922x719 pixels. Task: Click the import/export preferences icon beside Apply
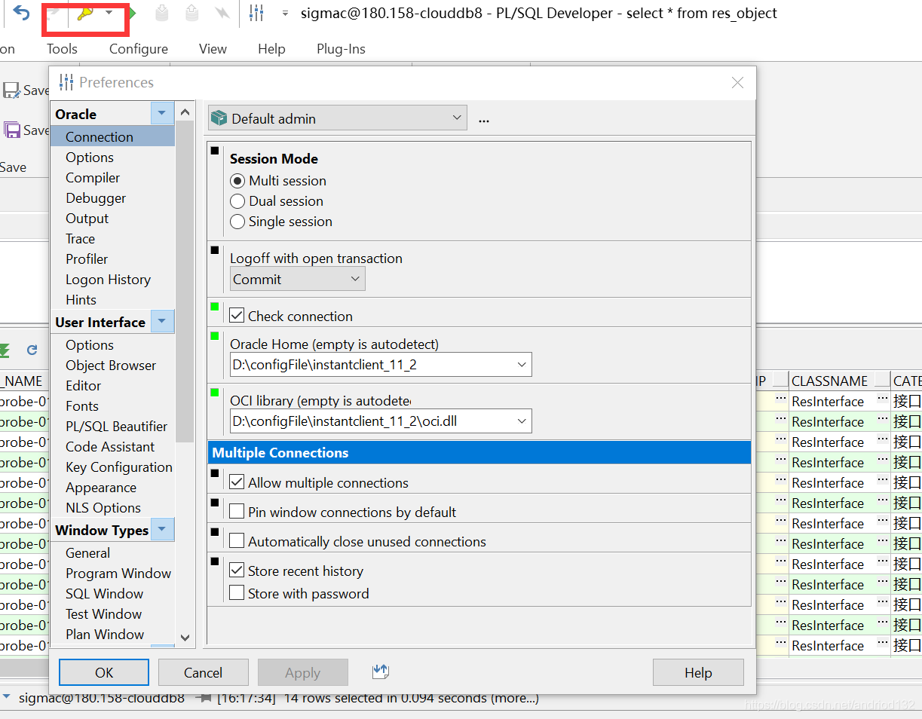(380, 672)
